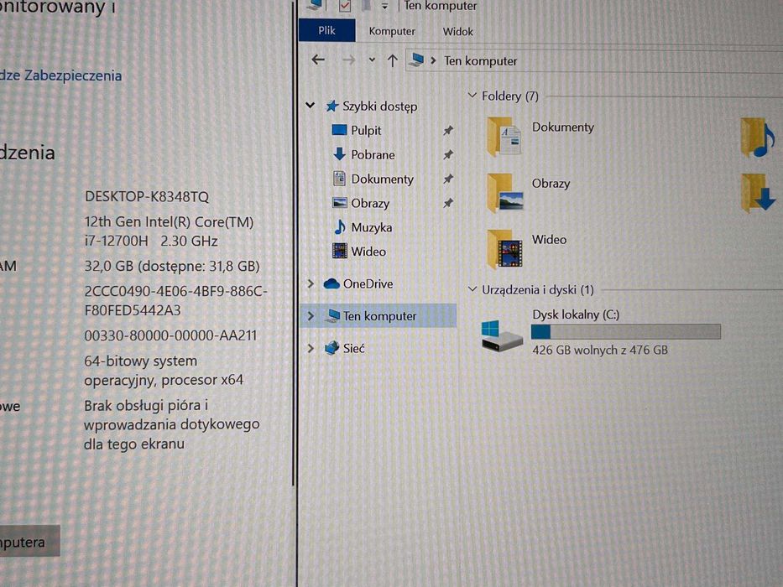Click the Pulpit desktop icon
Screen dimensions: 783x587
pyautogui.click(x=339, y=130)
